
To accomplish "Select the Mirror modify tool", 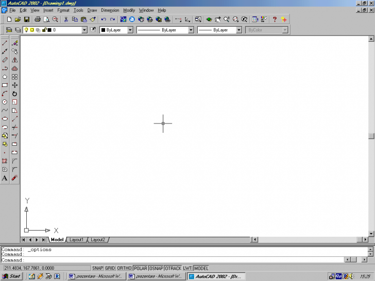I will click(14, 60).
